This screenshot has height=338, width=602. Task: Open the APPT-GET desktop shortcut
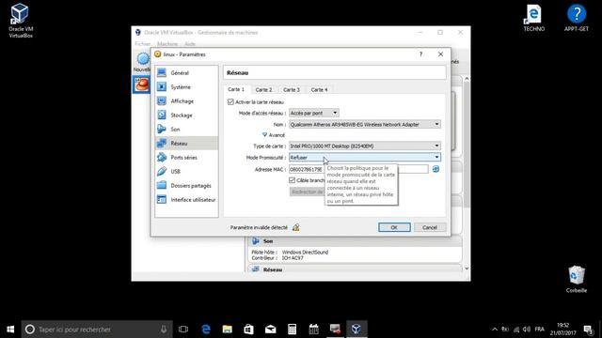point(576,18)
